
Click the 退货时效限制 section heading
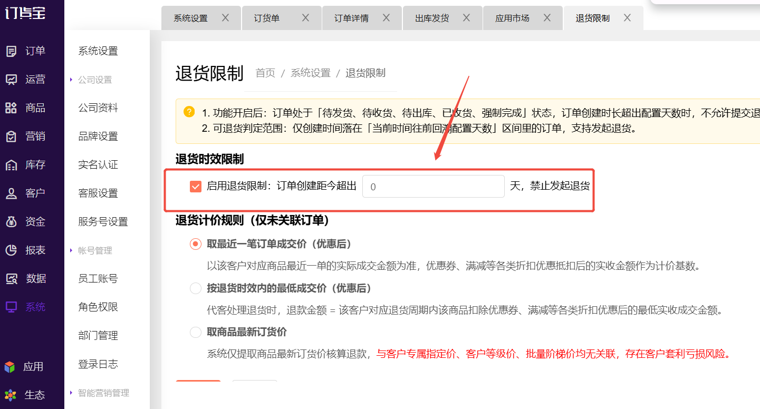pyautogui.click(x=210, y=159)
